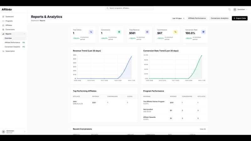Click affiliate John in Top Performing table
The width and height of the screenshot is (251, 141).
coord(75,102)
